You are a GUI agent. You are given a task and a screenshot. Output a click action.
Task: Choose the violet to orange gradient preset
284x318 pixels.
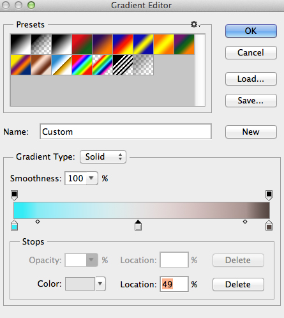[102, 44]
